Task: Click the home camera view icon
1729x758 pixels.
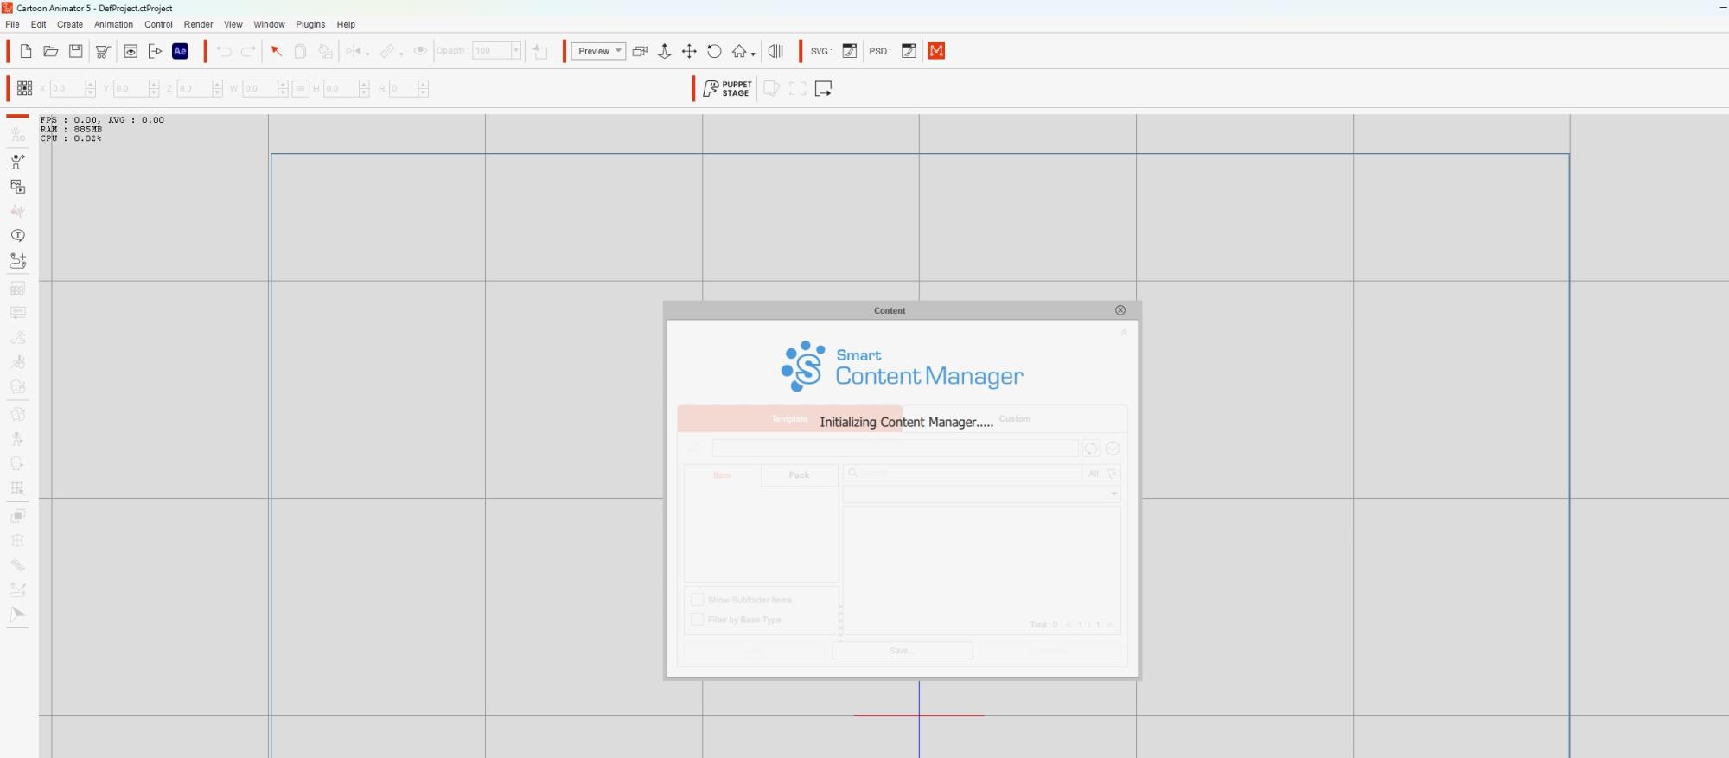Action: click(739, 51)
